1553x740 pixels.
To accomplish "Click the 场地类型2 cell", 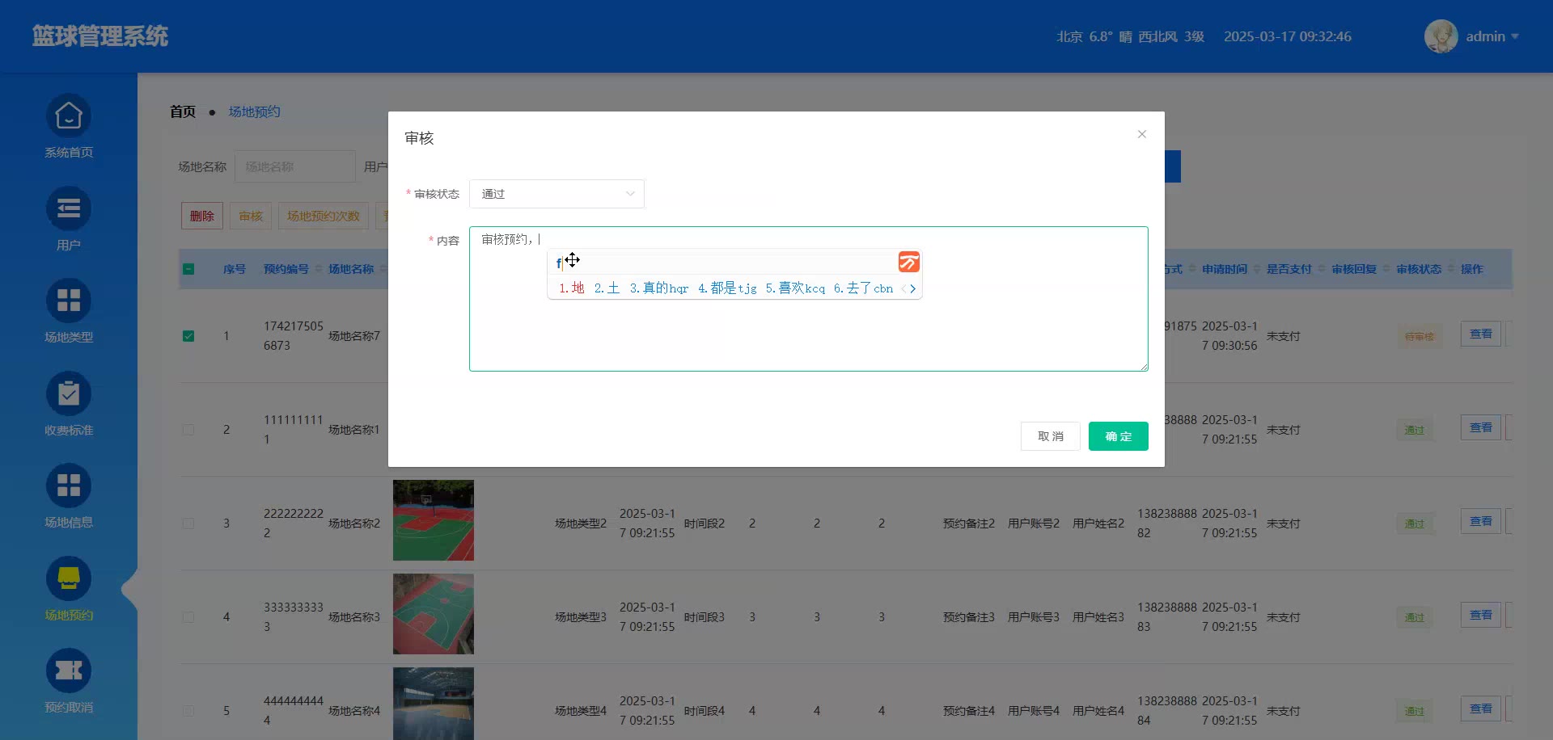I will 581,523.
